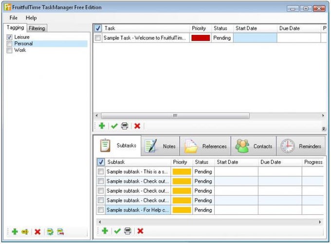Print the task list
This screenshot has width=331, height=244.
pos(125,126)
